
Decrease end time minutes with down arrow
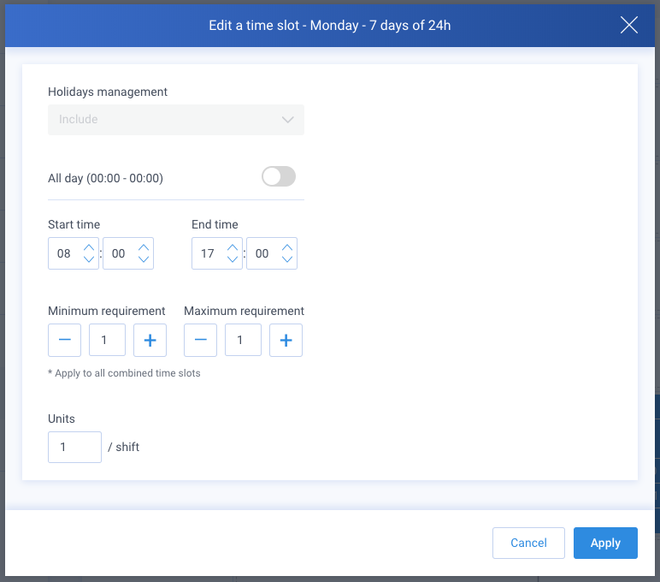pos(287,259)
